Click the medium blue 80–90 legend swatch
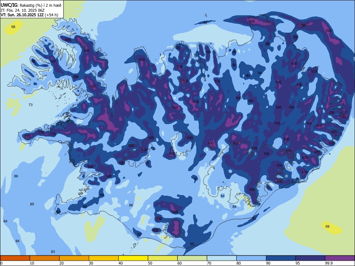Viewport: 355px width, 266px height. coord(251,258)
